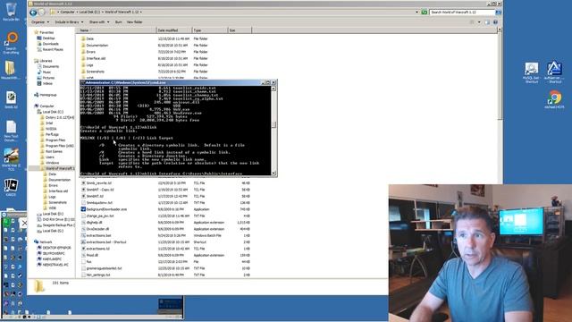This screenshot has height=322, width=572.
Task: Select the Interface.old folder in file list
Action: pyautogui.click(x=96, y=58)
